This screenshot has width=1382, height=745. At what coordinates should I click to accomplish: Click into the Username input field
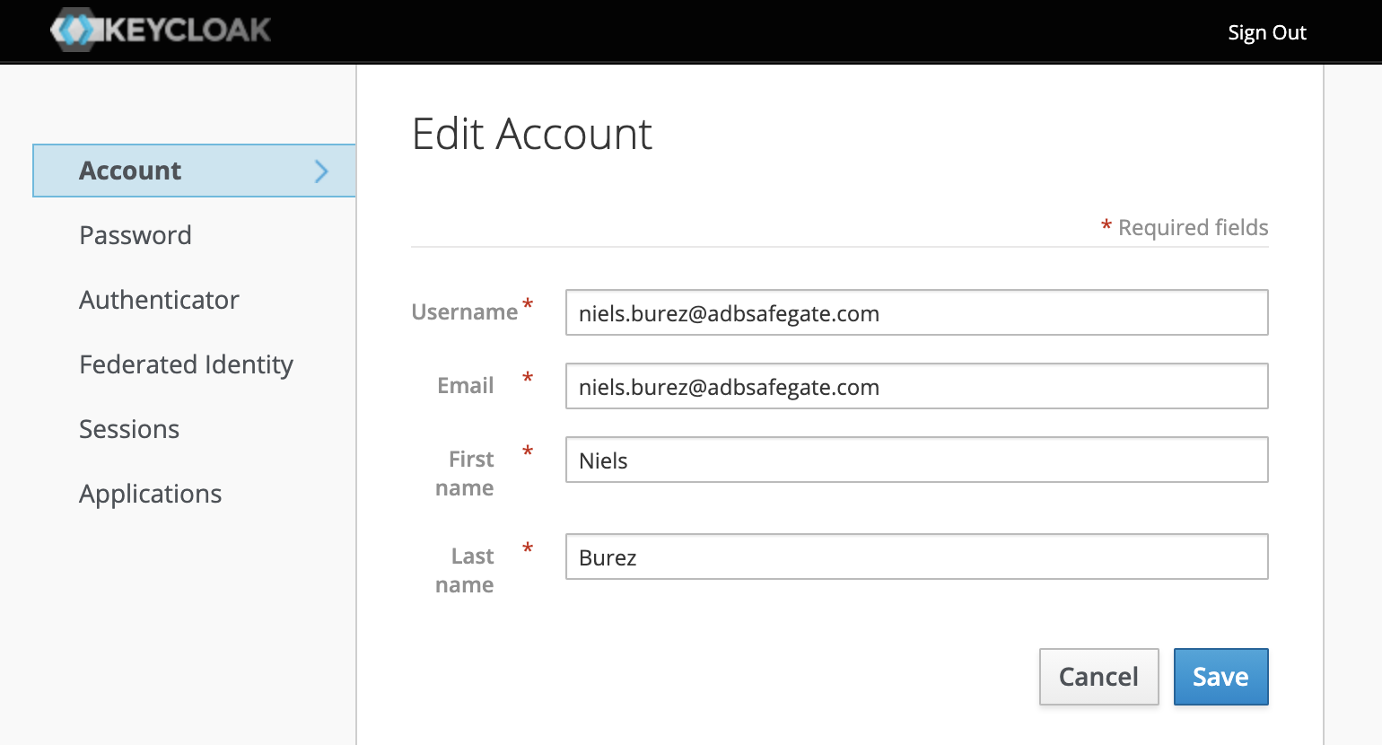click(915, 313)
